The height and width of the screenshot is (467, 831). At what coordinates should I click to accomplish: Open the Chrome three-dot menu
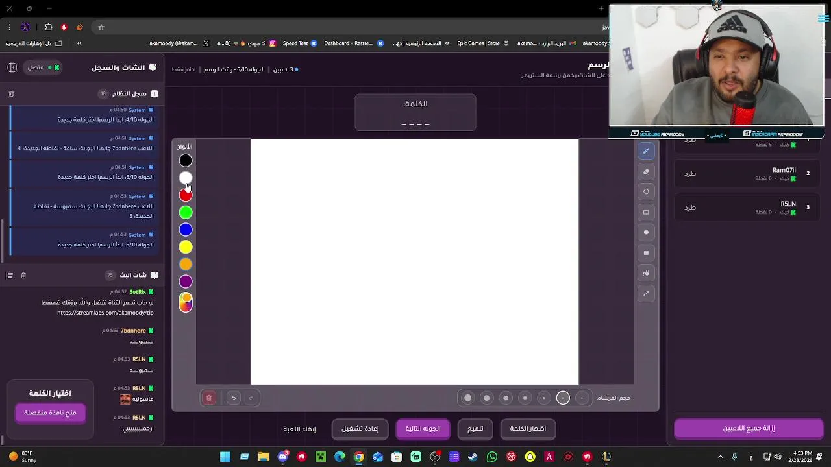(9, 27)
